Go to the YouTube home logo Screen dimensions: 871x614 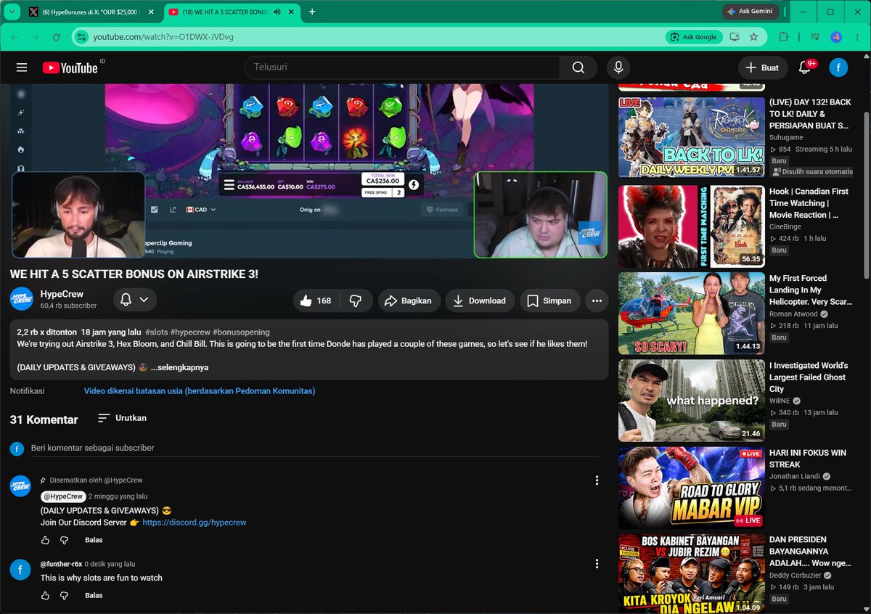70,67
